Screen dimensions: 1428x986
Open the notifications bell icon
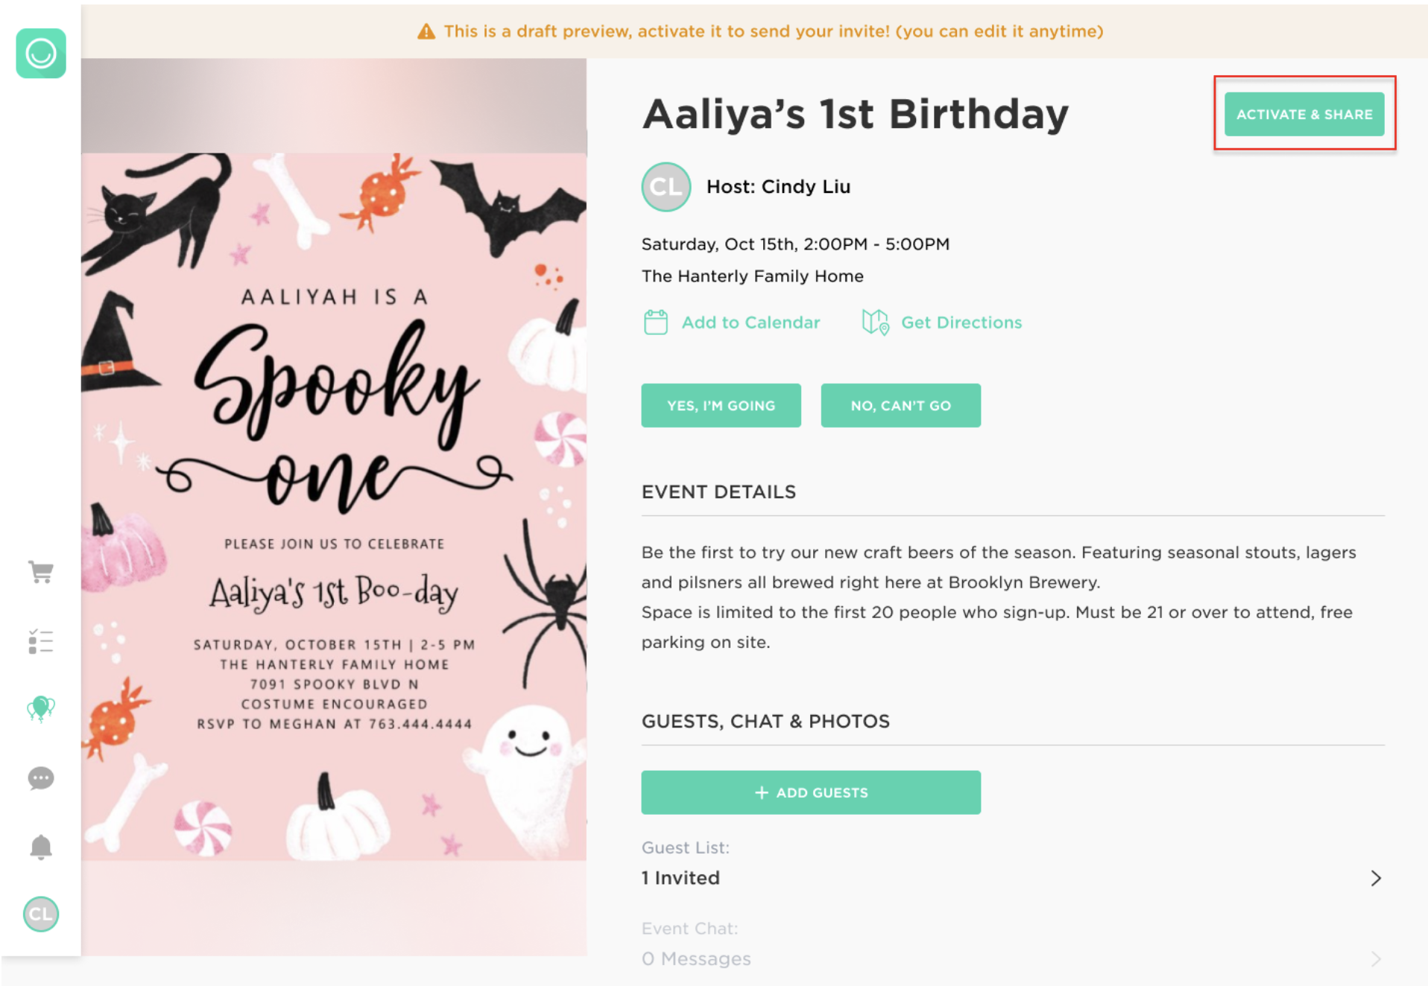pos(41,847)
